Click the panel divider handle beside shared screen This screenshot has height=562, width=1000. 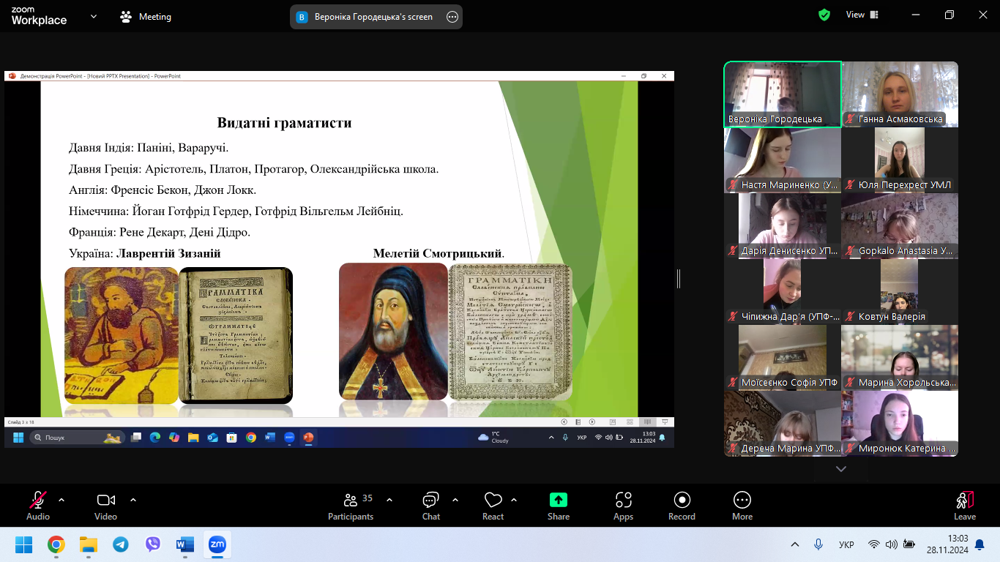tap(679, 278)
